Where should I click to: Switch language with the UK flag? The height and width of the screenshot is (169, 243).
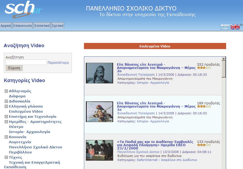click(x=235, y=27)
